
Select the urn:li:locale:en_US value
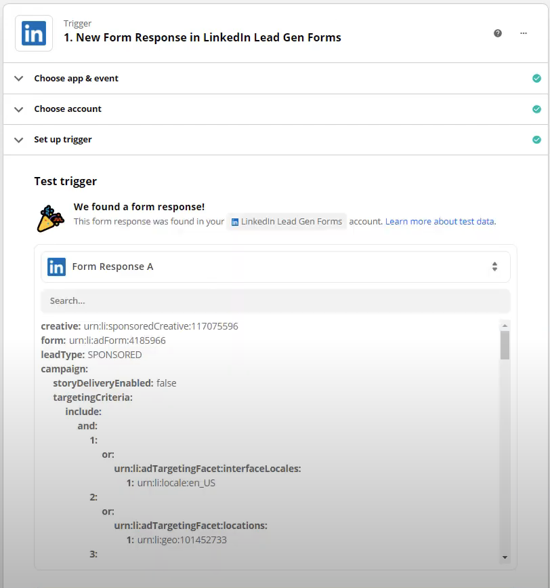coord(176,483)
